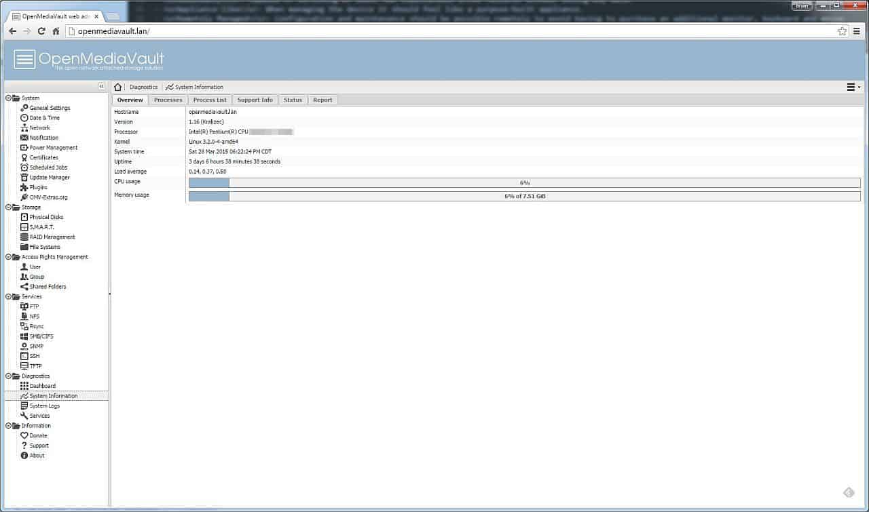Open Dashboard grid icon
The height and width of the screenshot is (512, 869).
coord(24,386)
